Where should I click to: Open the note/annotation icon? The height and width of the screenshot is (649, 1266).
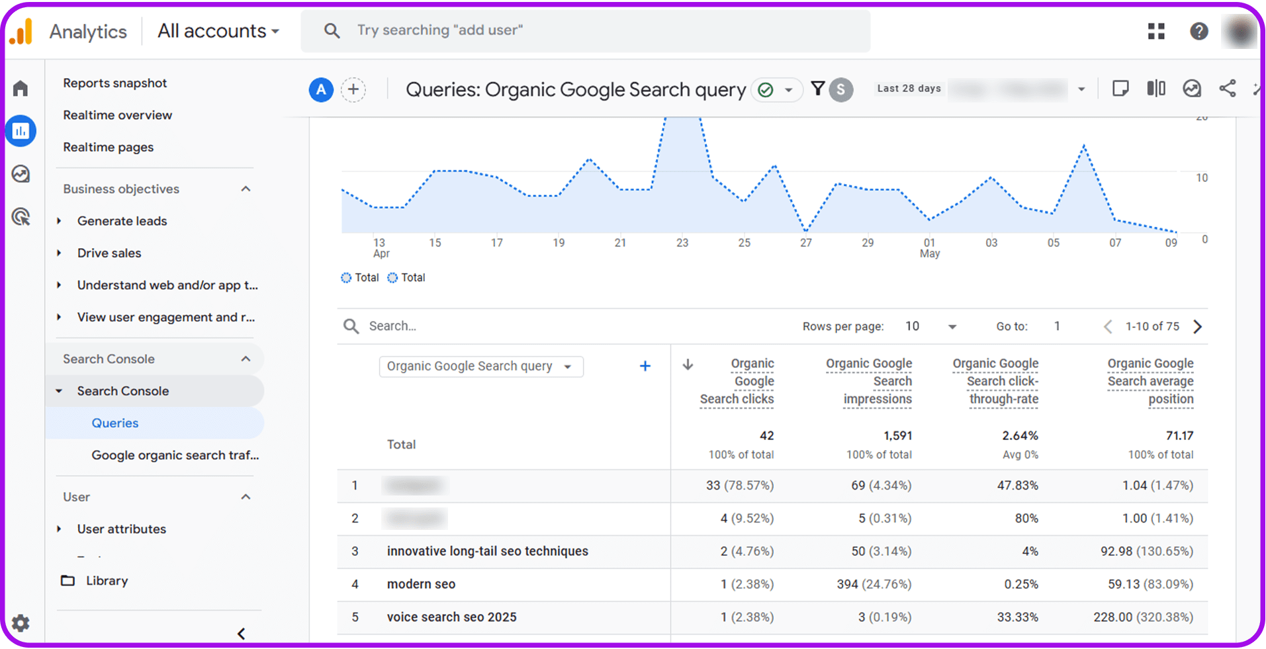pyautogui.click(x=1120, y=89)
